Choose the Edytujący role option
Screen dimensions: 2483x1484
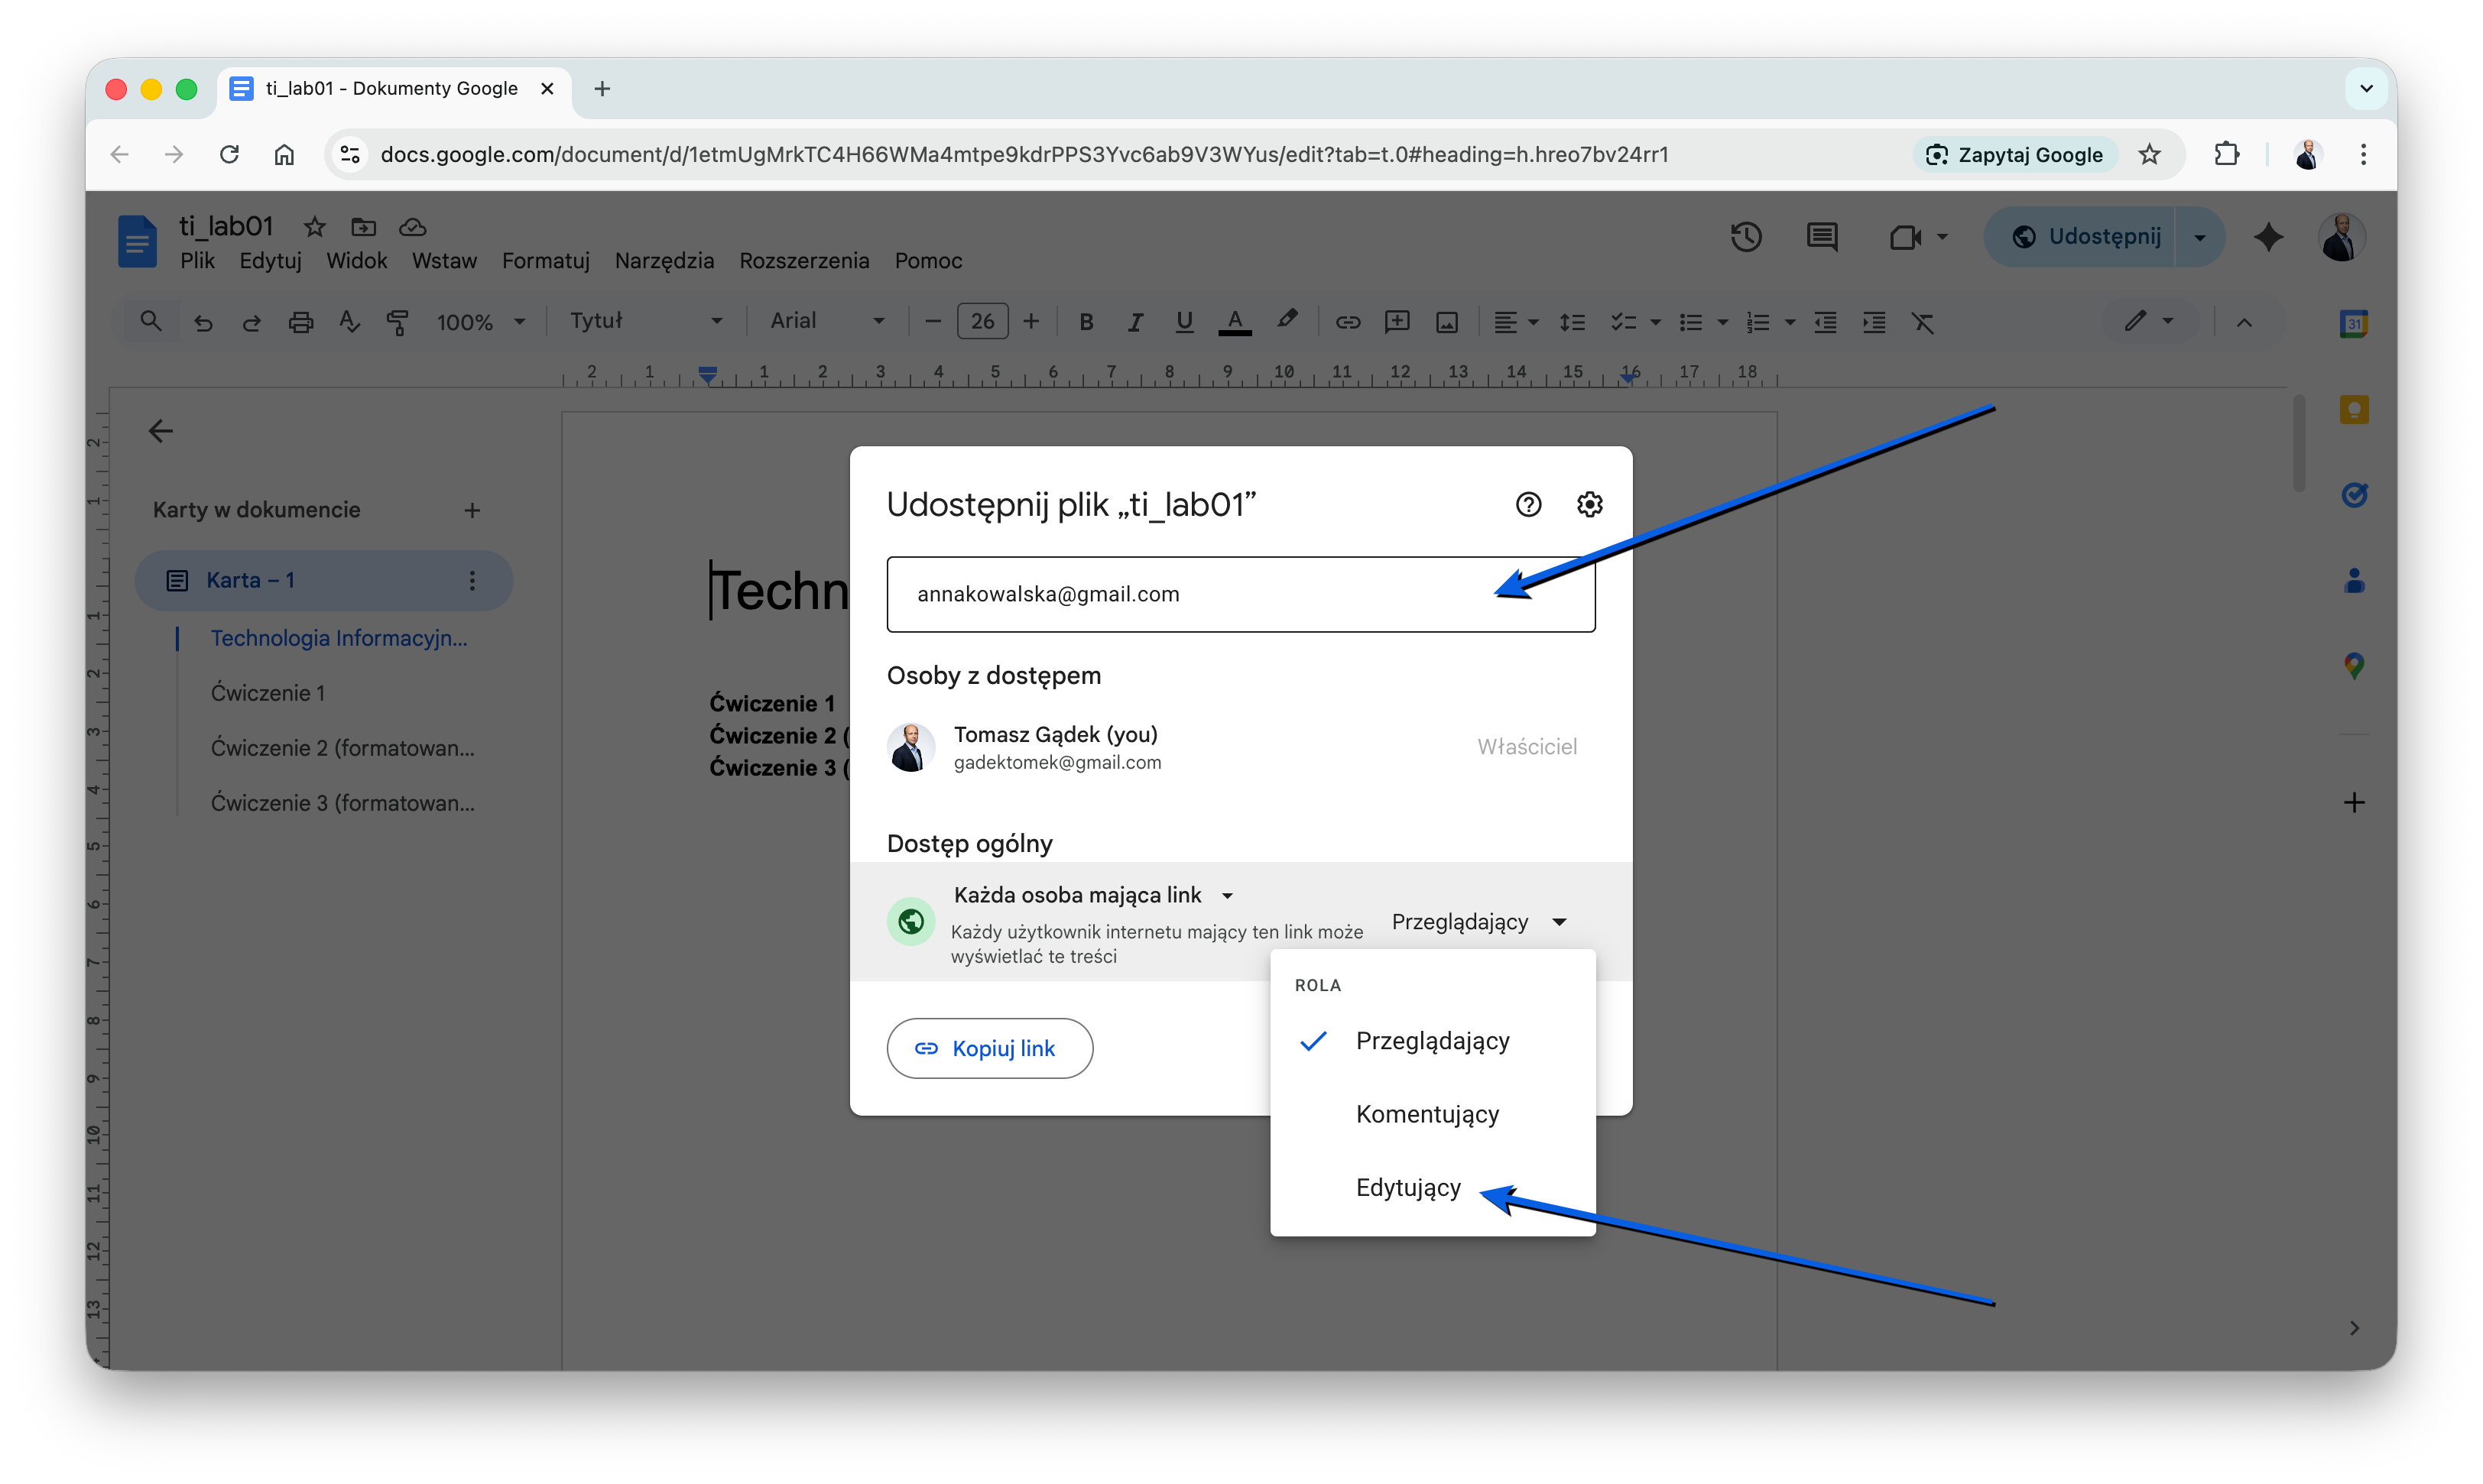tap(1407, 1188)
